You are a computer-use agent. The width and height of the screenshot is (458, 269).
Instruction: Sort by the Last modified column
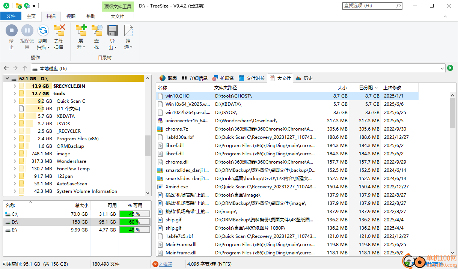[399, 87]
